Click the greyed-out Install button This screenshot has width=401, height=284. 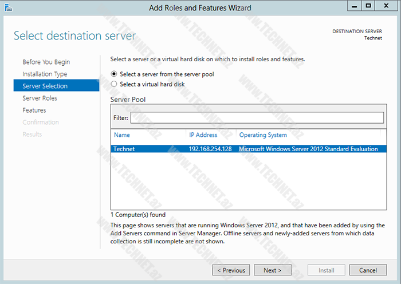click(x=327, y=270)
